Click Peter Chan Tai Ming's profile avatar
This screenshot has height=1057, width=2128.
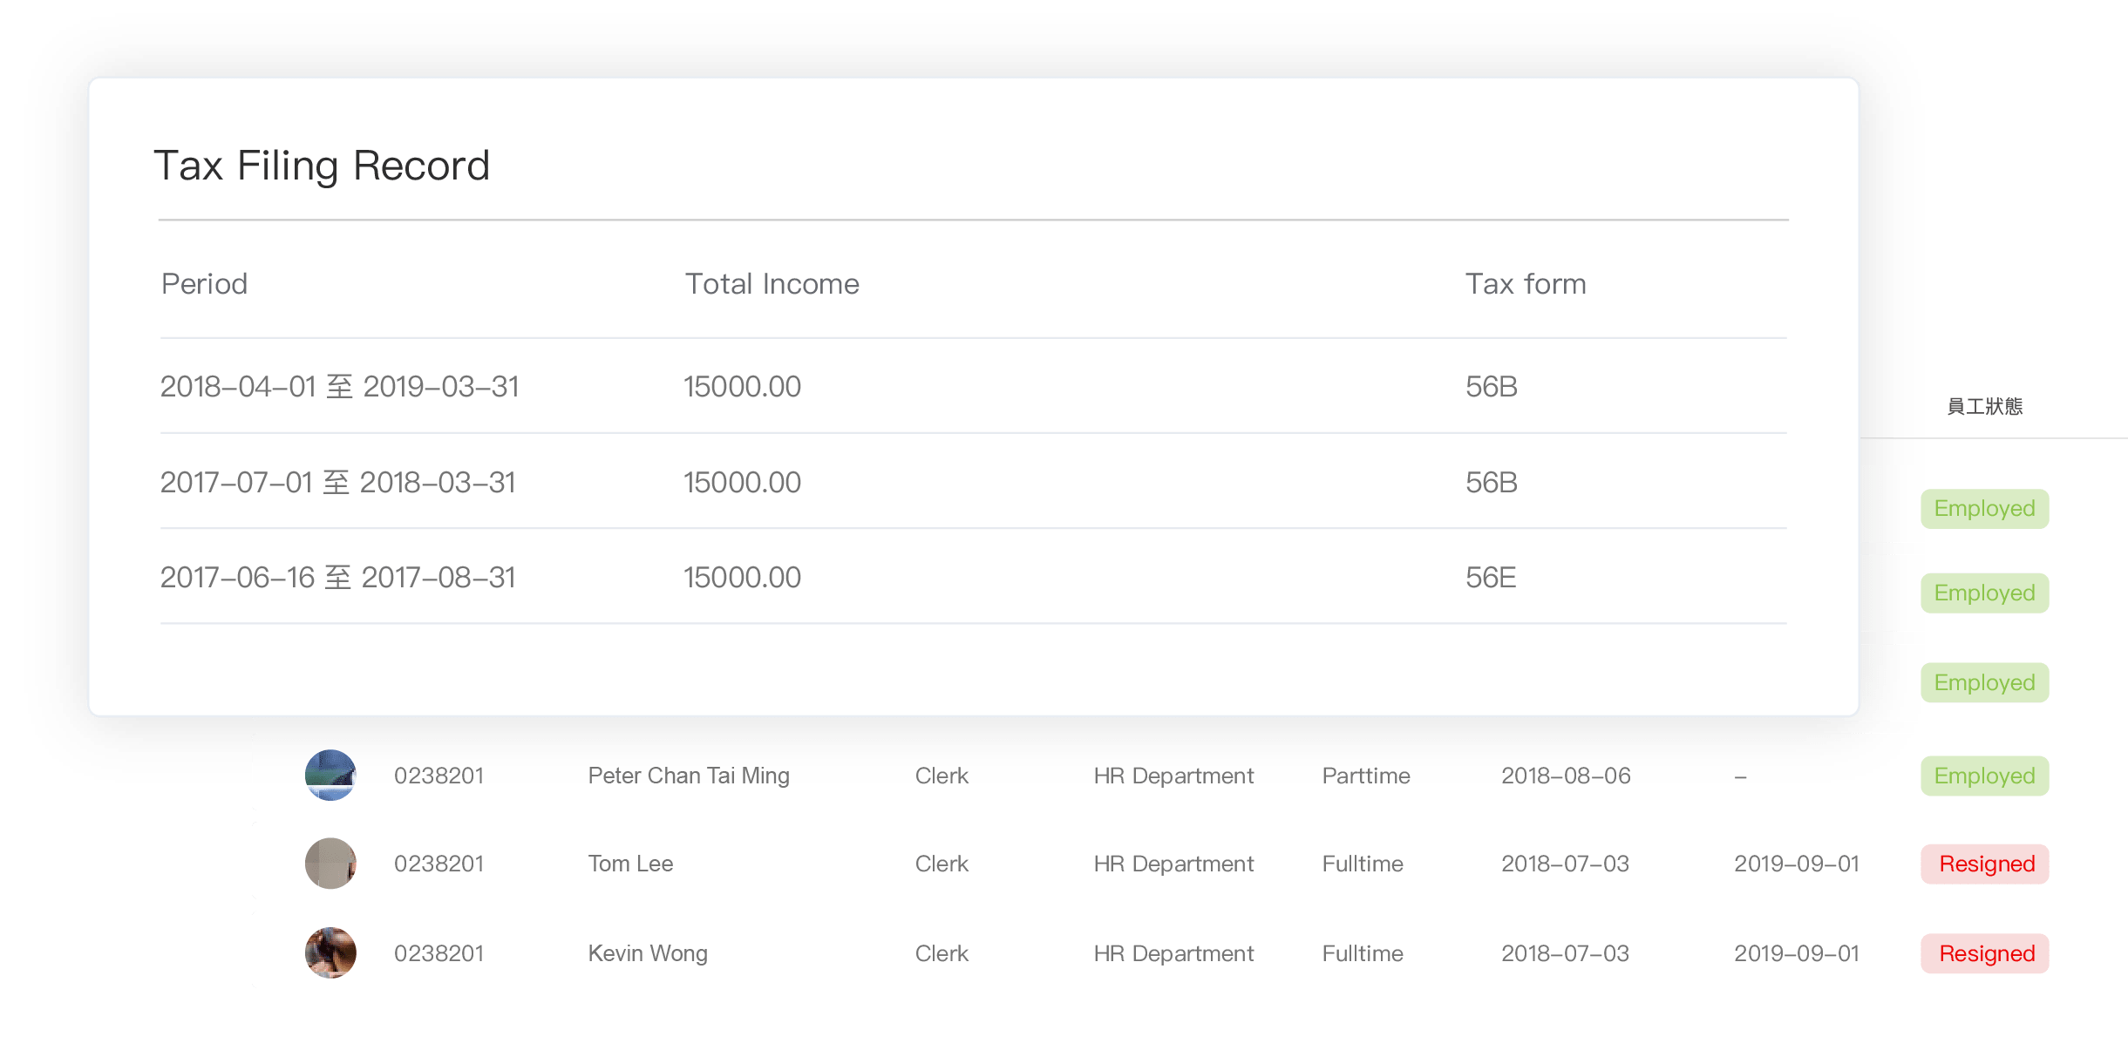click(330, 776)
